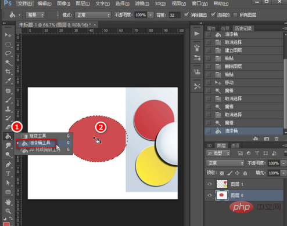
Task: Choose 3D材质拖放工具 from the tool flyout
Action: [44, 150]
